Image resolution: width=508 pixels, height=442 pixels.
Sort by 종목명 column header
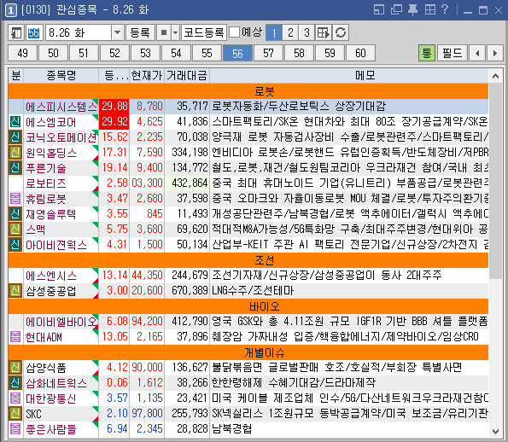click(61, 75)
